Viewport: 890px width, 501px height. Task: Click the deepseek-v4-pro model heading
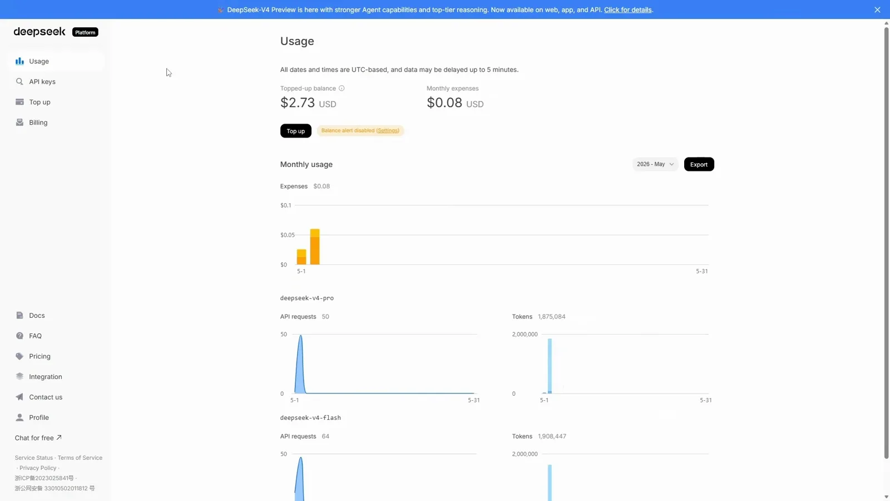307,298
